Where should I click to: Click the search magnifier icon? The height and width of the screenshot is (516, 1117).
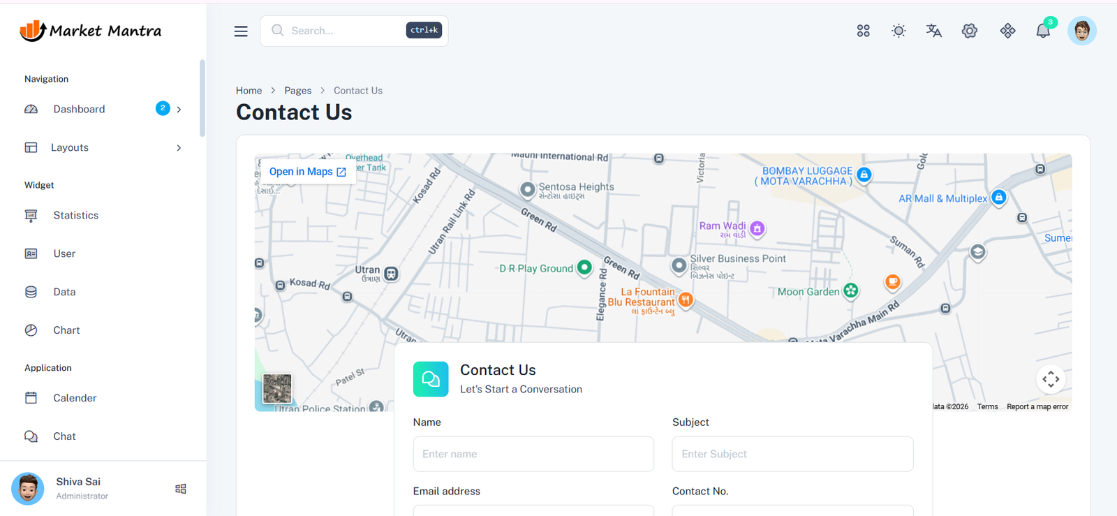tap(277, 30)
